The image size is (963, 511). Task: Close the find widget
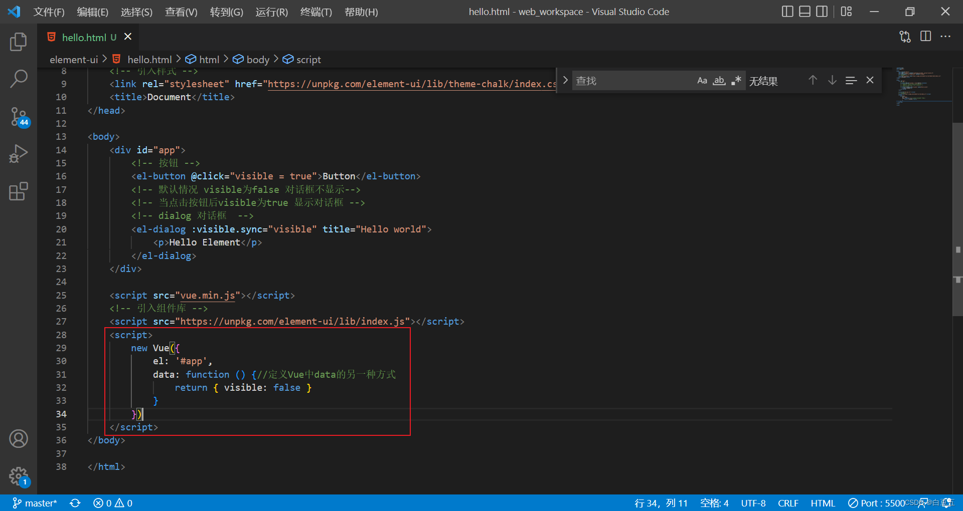point(870,80)
